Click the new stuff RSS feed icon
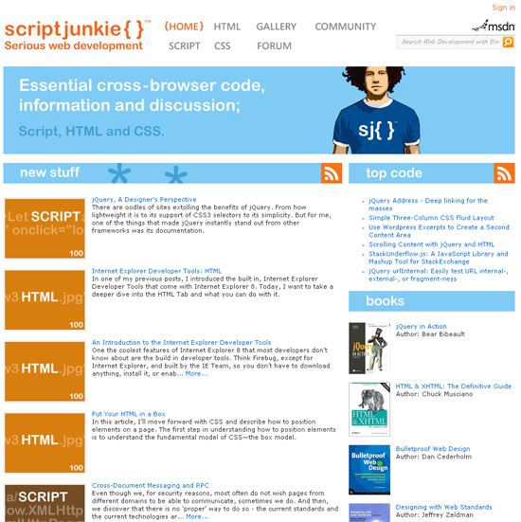Image resolution: width=521 pixels, height=522 pixels. point(332,173)
